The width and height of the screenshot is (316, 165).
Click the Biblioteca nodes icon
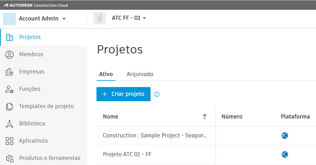coord(9,124)
